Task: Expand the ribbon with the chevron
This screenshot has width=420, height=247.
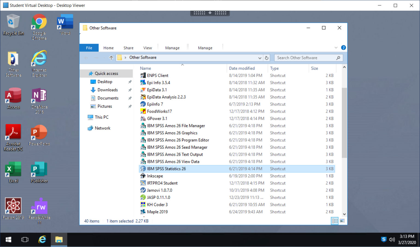Action: point(336,48)
